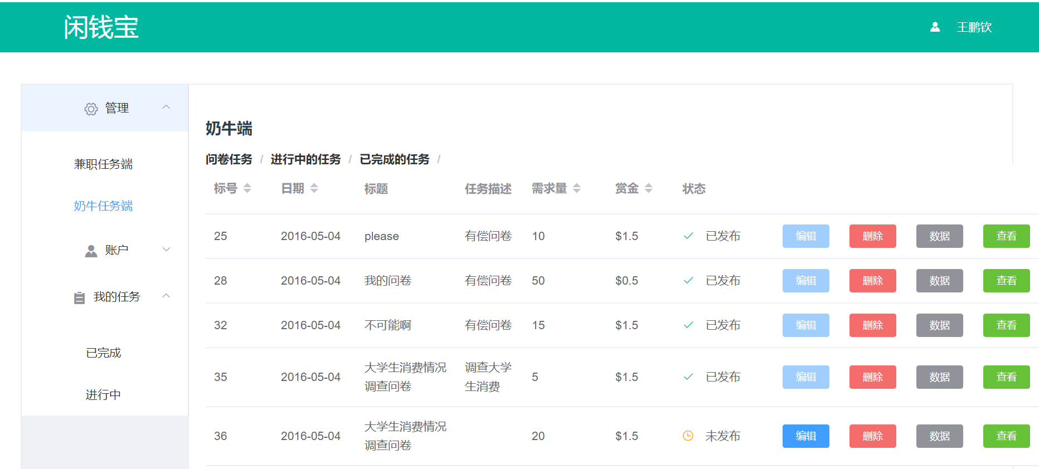Open 兼职任务端 in the sidebar
Image resolution: width=1039 pixels, height=469 pixels.
[103, 164]
